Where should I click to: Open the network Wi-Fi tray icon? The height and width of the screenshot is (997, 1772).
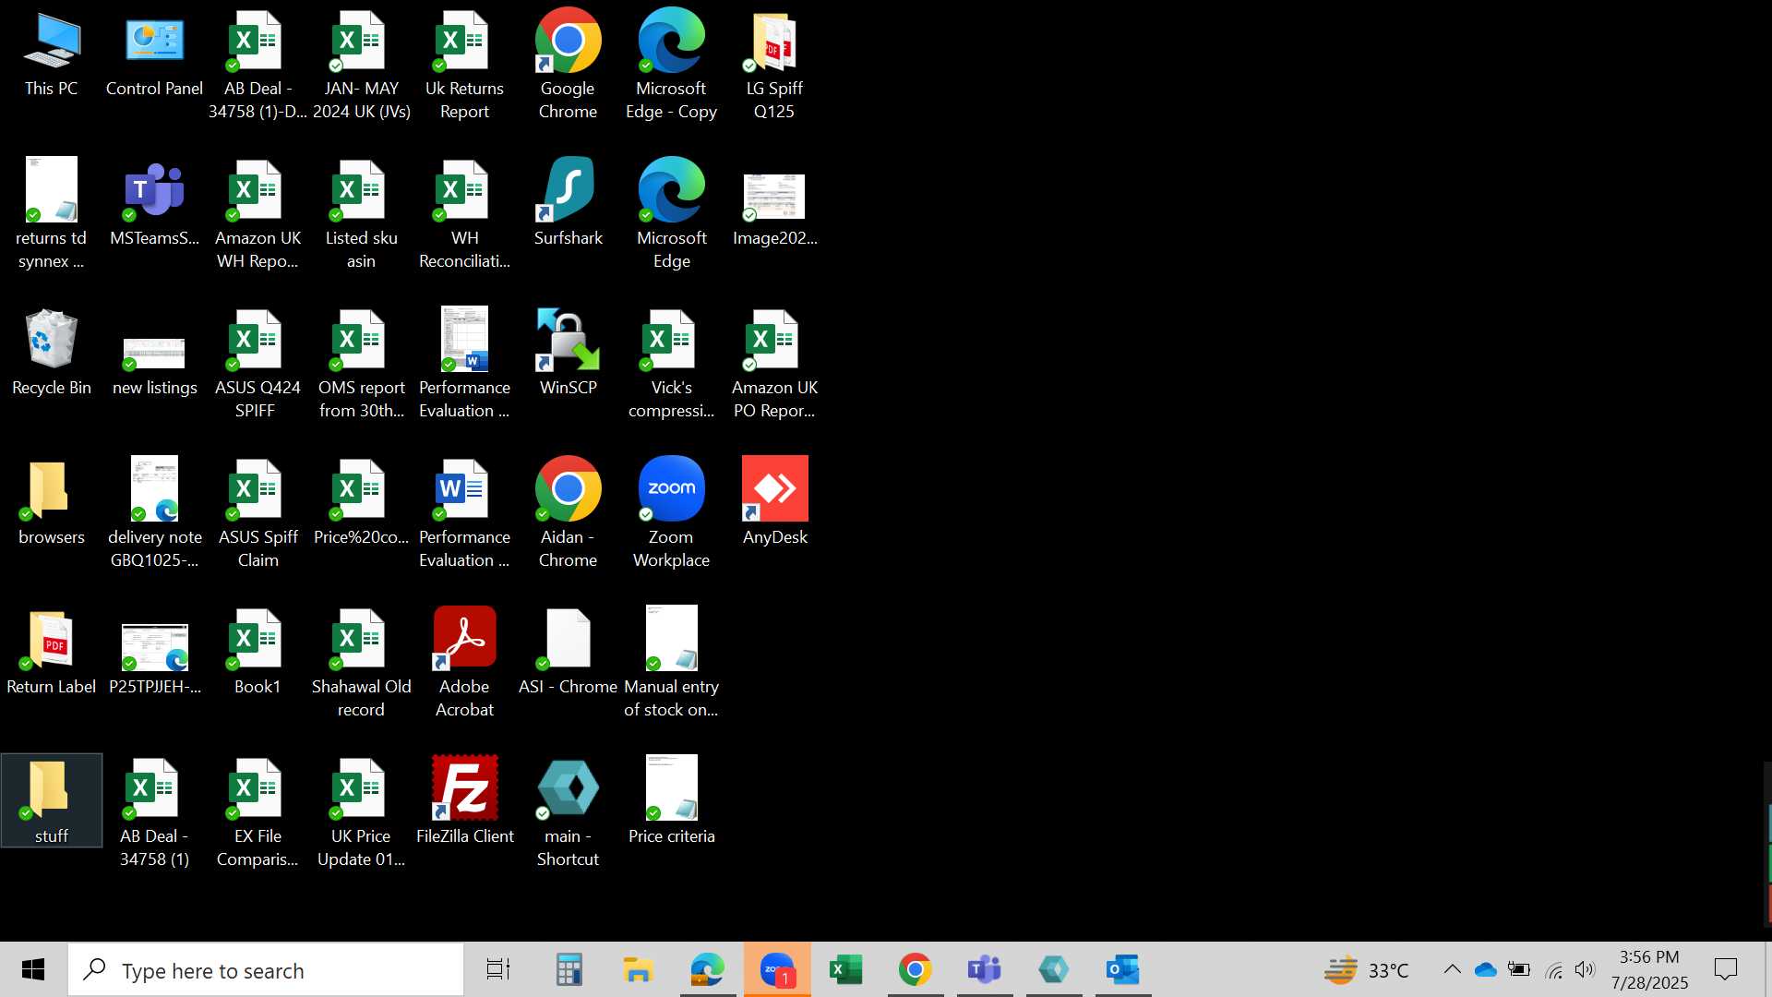coord(1553,969)
